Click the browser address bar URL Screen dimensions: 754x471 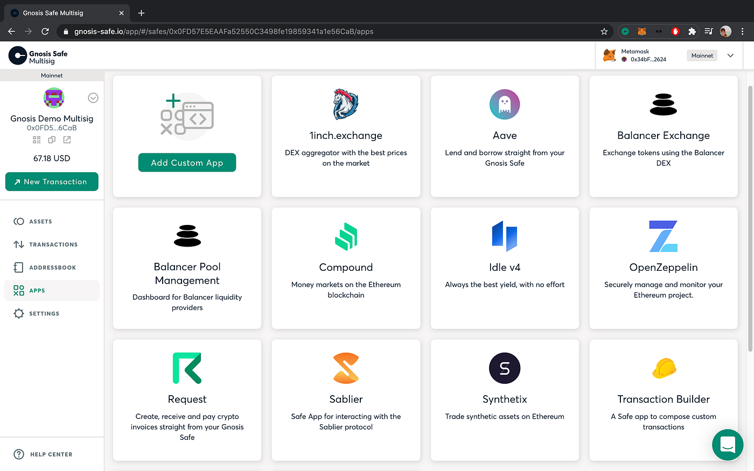pos(224,31)
